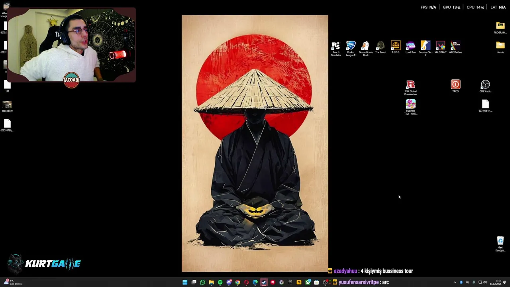The height and width of the screenshot is (287, 510).
Task: Switch to Steam in the taskbar
Action: pos(264,282)
